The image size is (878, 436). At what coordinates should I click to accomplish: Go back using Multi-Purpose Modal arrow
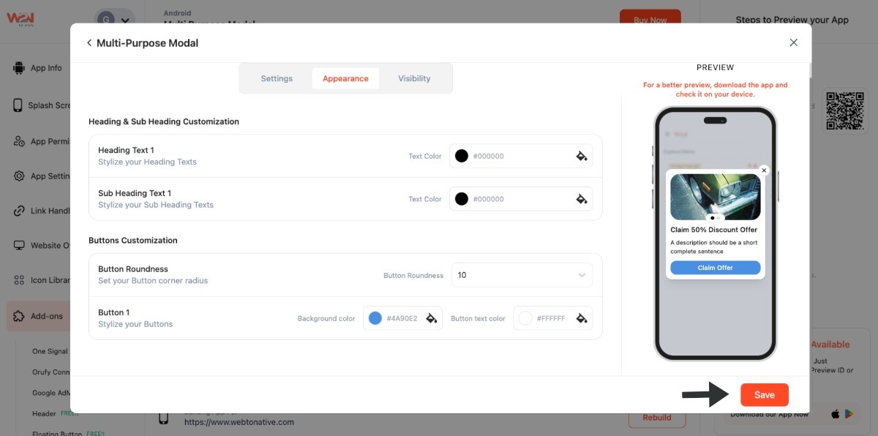pyautogui.click(x=89, y=43)
